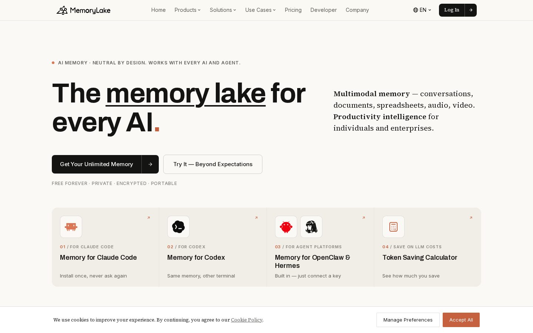Click "Install once, never ask again" text
Screen dimensions: 533x333
click(x=93, y=276)
